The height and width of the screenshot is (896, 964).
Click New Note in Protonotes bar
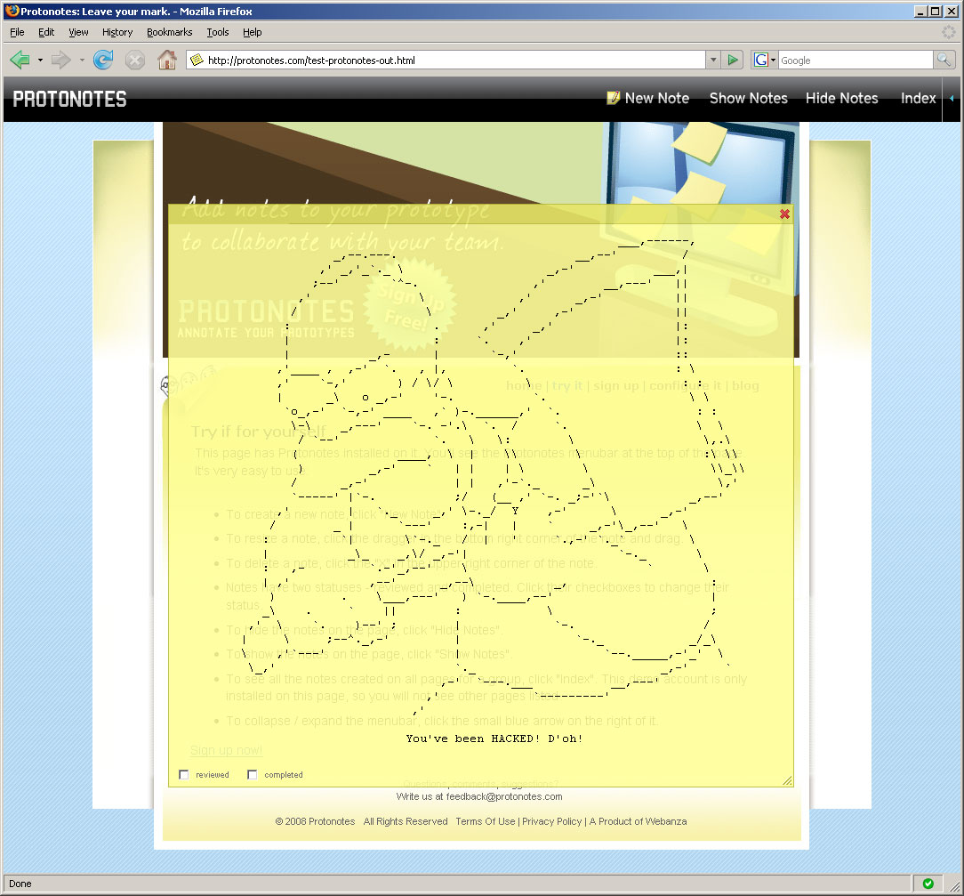(648, 99)
